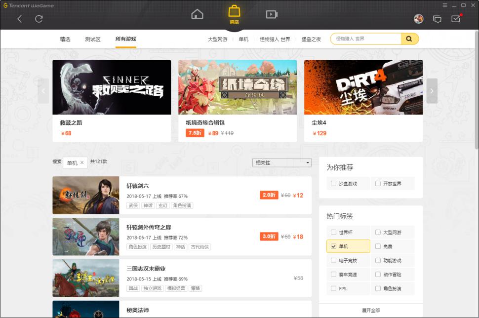Click the refresh page arrow icon
The height and width of the screenshot is (318, 479).
(x=38, y=19)
